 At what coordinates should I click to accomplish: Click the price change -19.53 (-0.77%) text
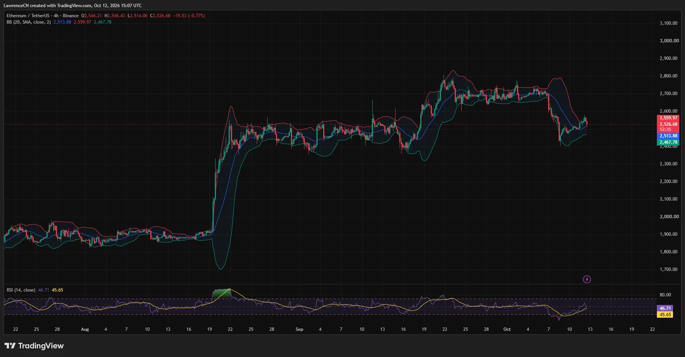[x=189, y=16]
